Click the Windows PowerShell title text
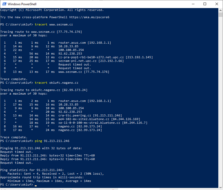This screenshot has height=190, width=223. click(x=22, y=4)
